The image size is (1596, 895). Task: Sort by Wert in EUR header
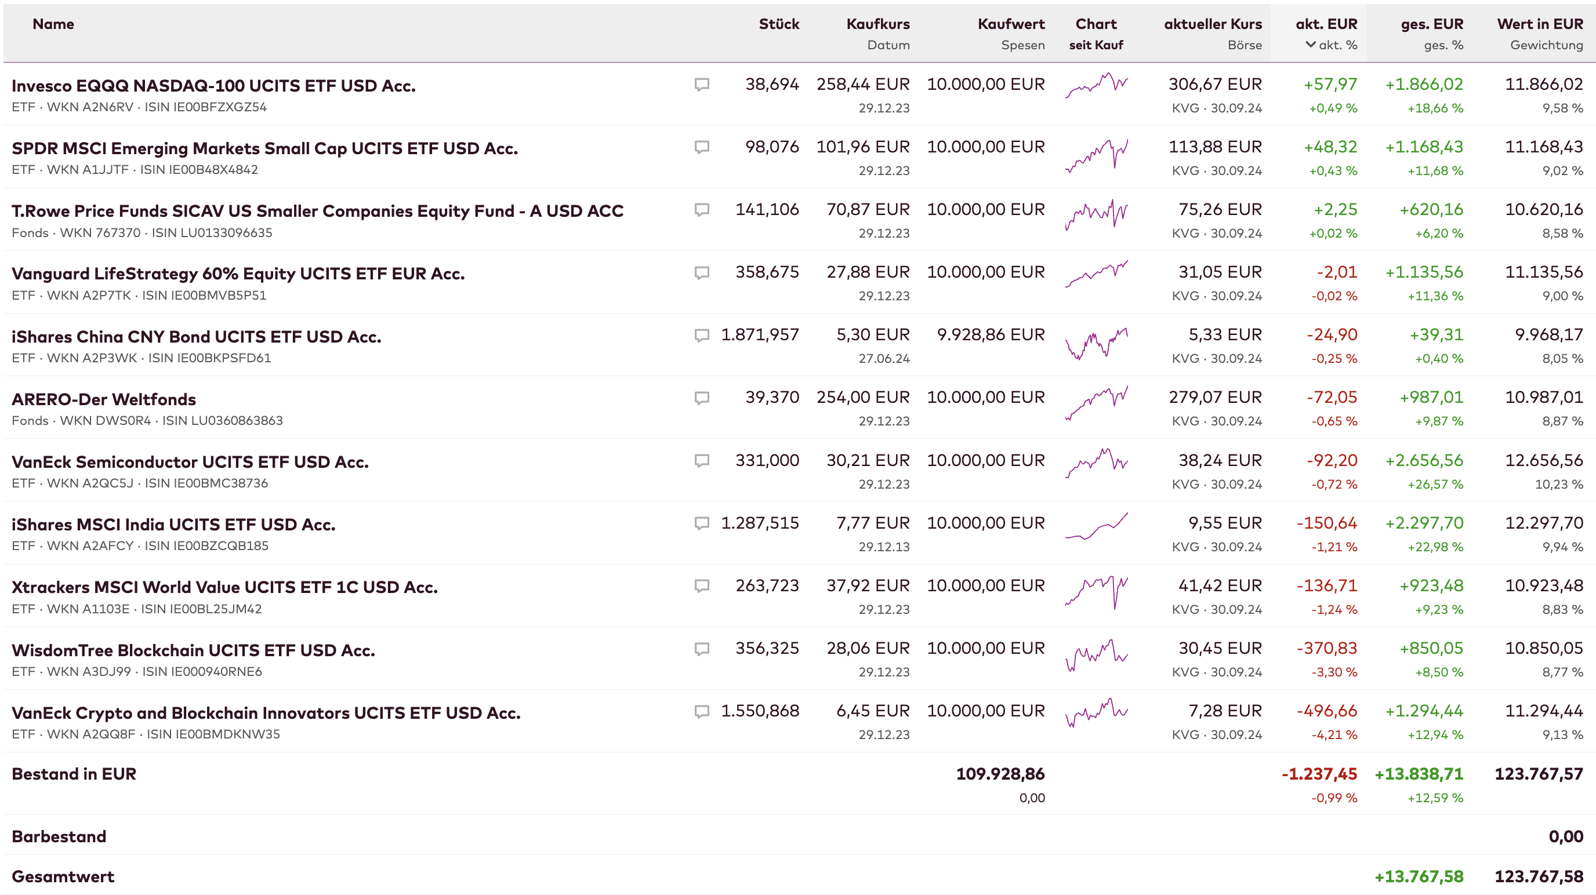(x=1540, y=24)
